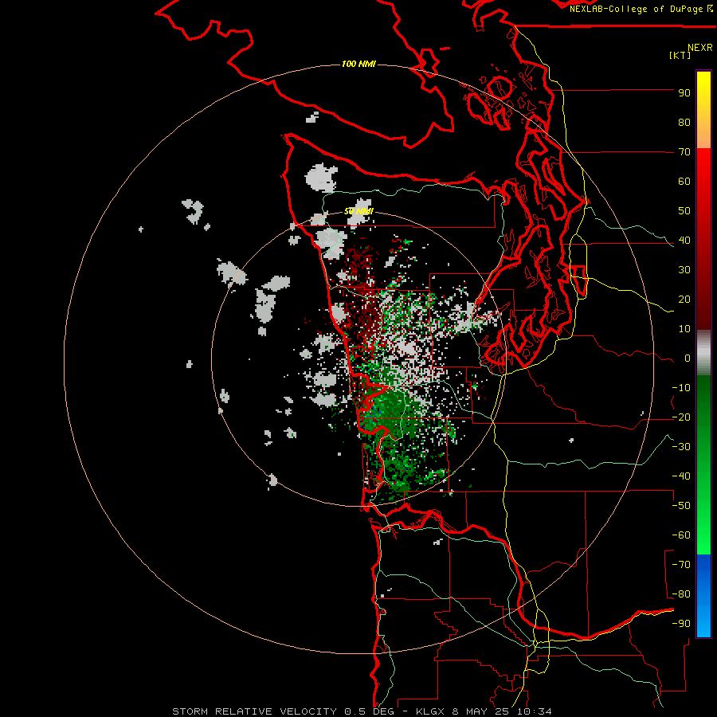Click the -10 knot scale label
This screenshot has height=717, width=717.
[681, 388]
